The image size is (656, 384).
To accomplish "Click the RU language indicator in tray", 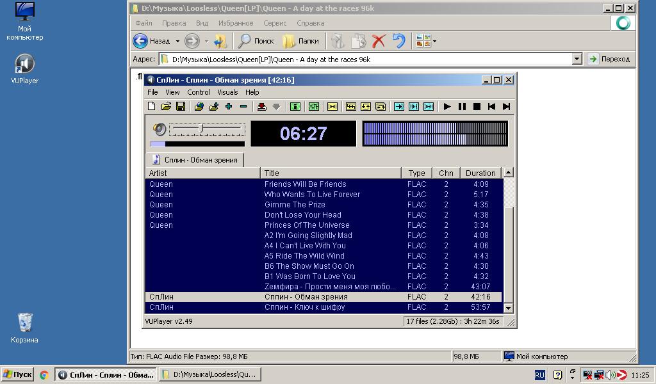I will click(539, 375).
